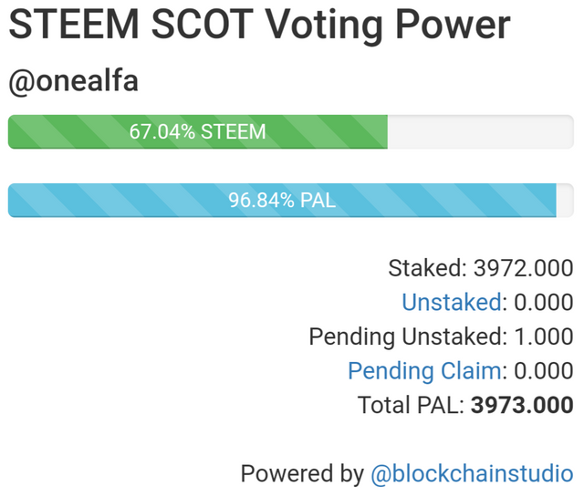584x497 pixels.
Task: Click the Pending Unstaked 1.000 value
Action: [x=544, y=337]
